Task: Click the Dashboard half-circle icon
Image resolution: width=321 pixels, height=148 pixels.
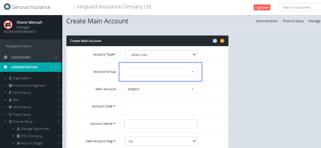Action: [x=5, y=57]
